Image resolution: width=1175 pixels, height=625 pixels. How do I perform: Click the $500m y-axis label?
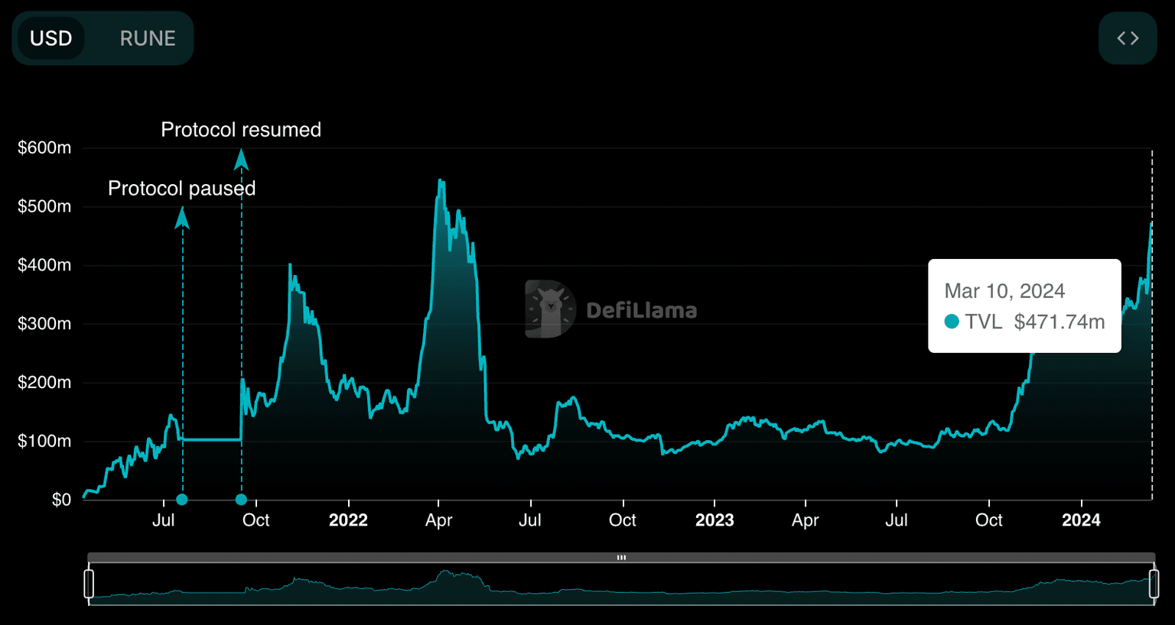click(x=44, y=206)
